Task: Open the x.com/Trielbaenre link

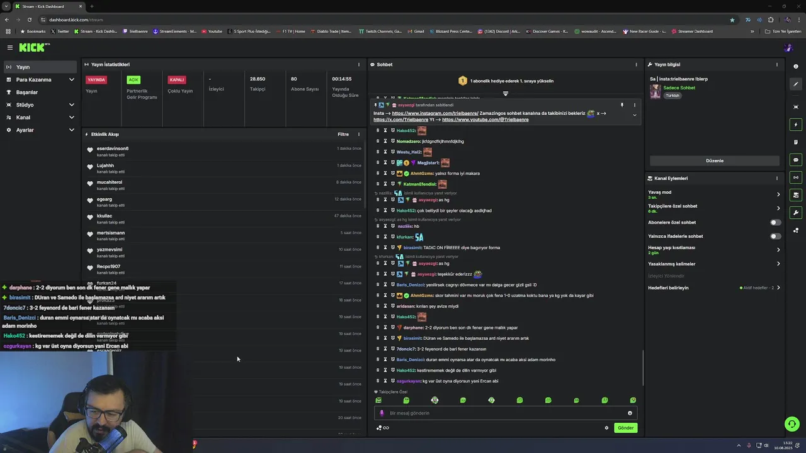Action: click(400, 120)
